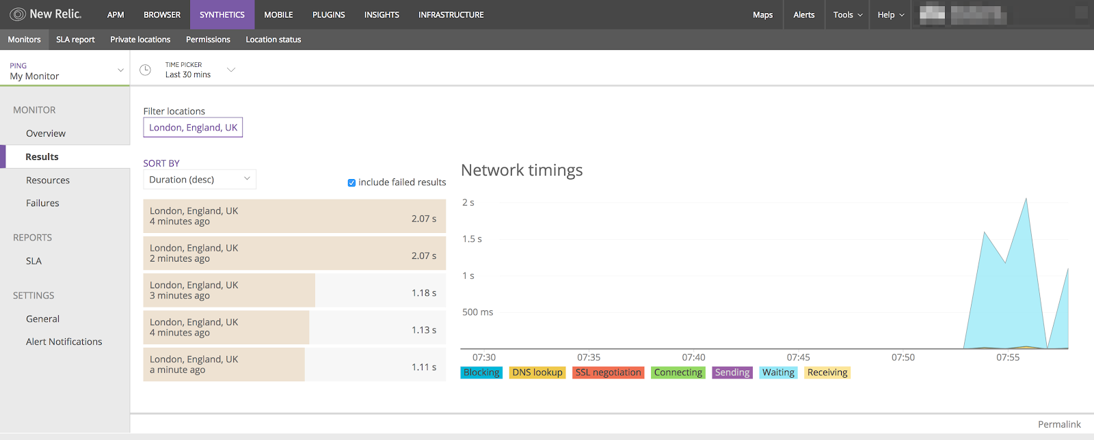
Task: Click the time picker clock icon
Action: [x=145, y=70]
